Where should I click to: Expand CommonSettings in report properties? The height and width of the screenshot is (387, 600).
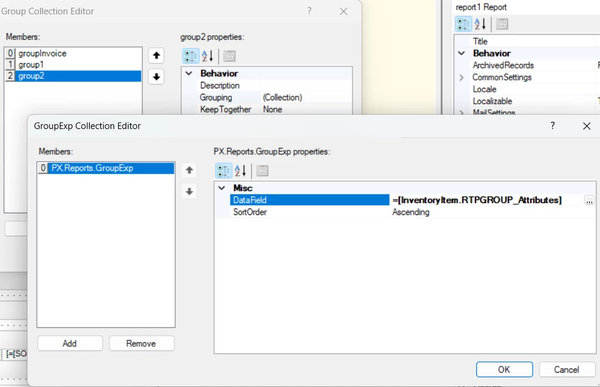tap(461, 77)
